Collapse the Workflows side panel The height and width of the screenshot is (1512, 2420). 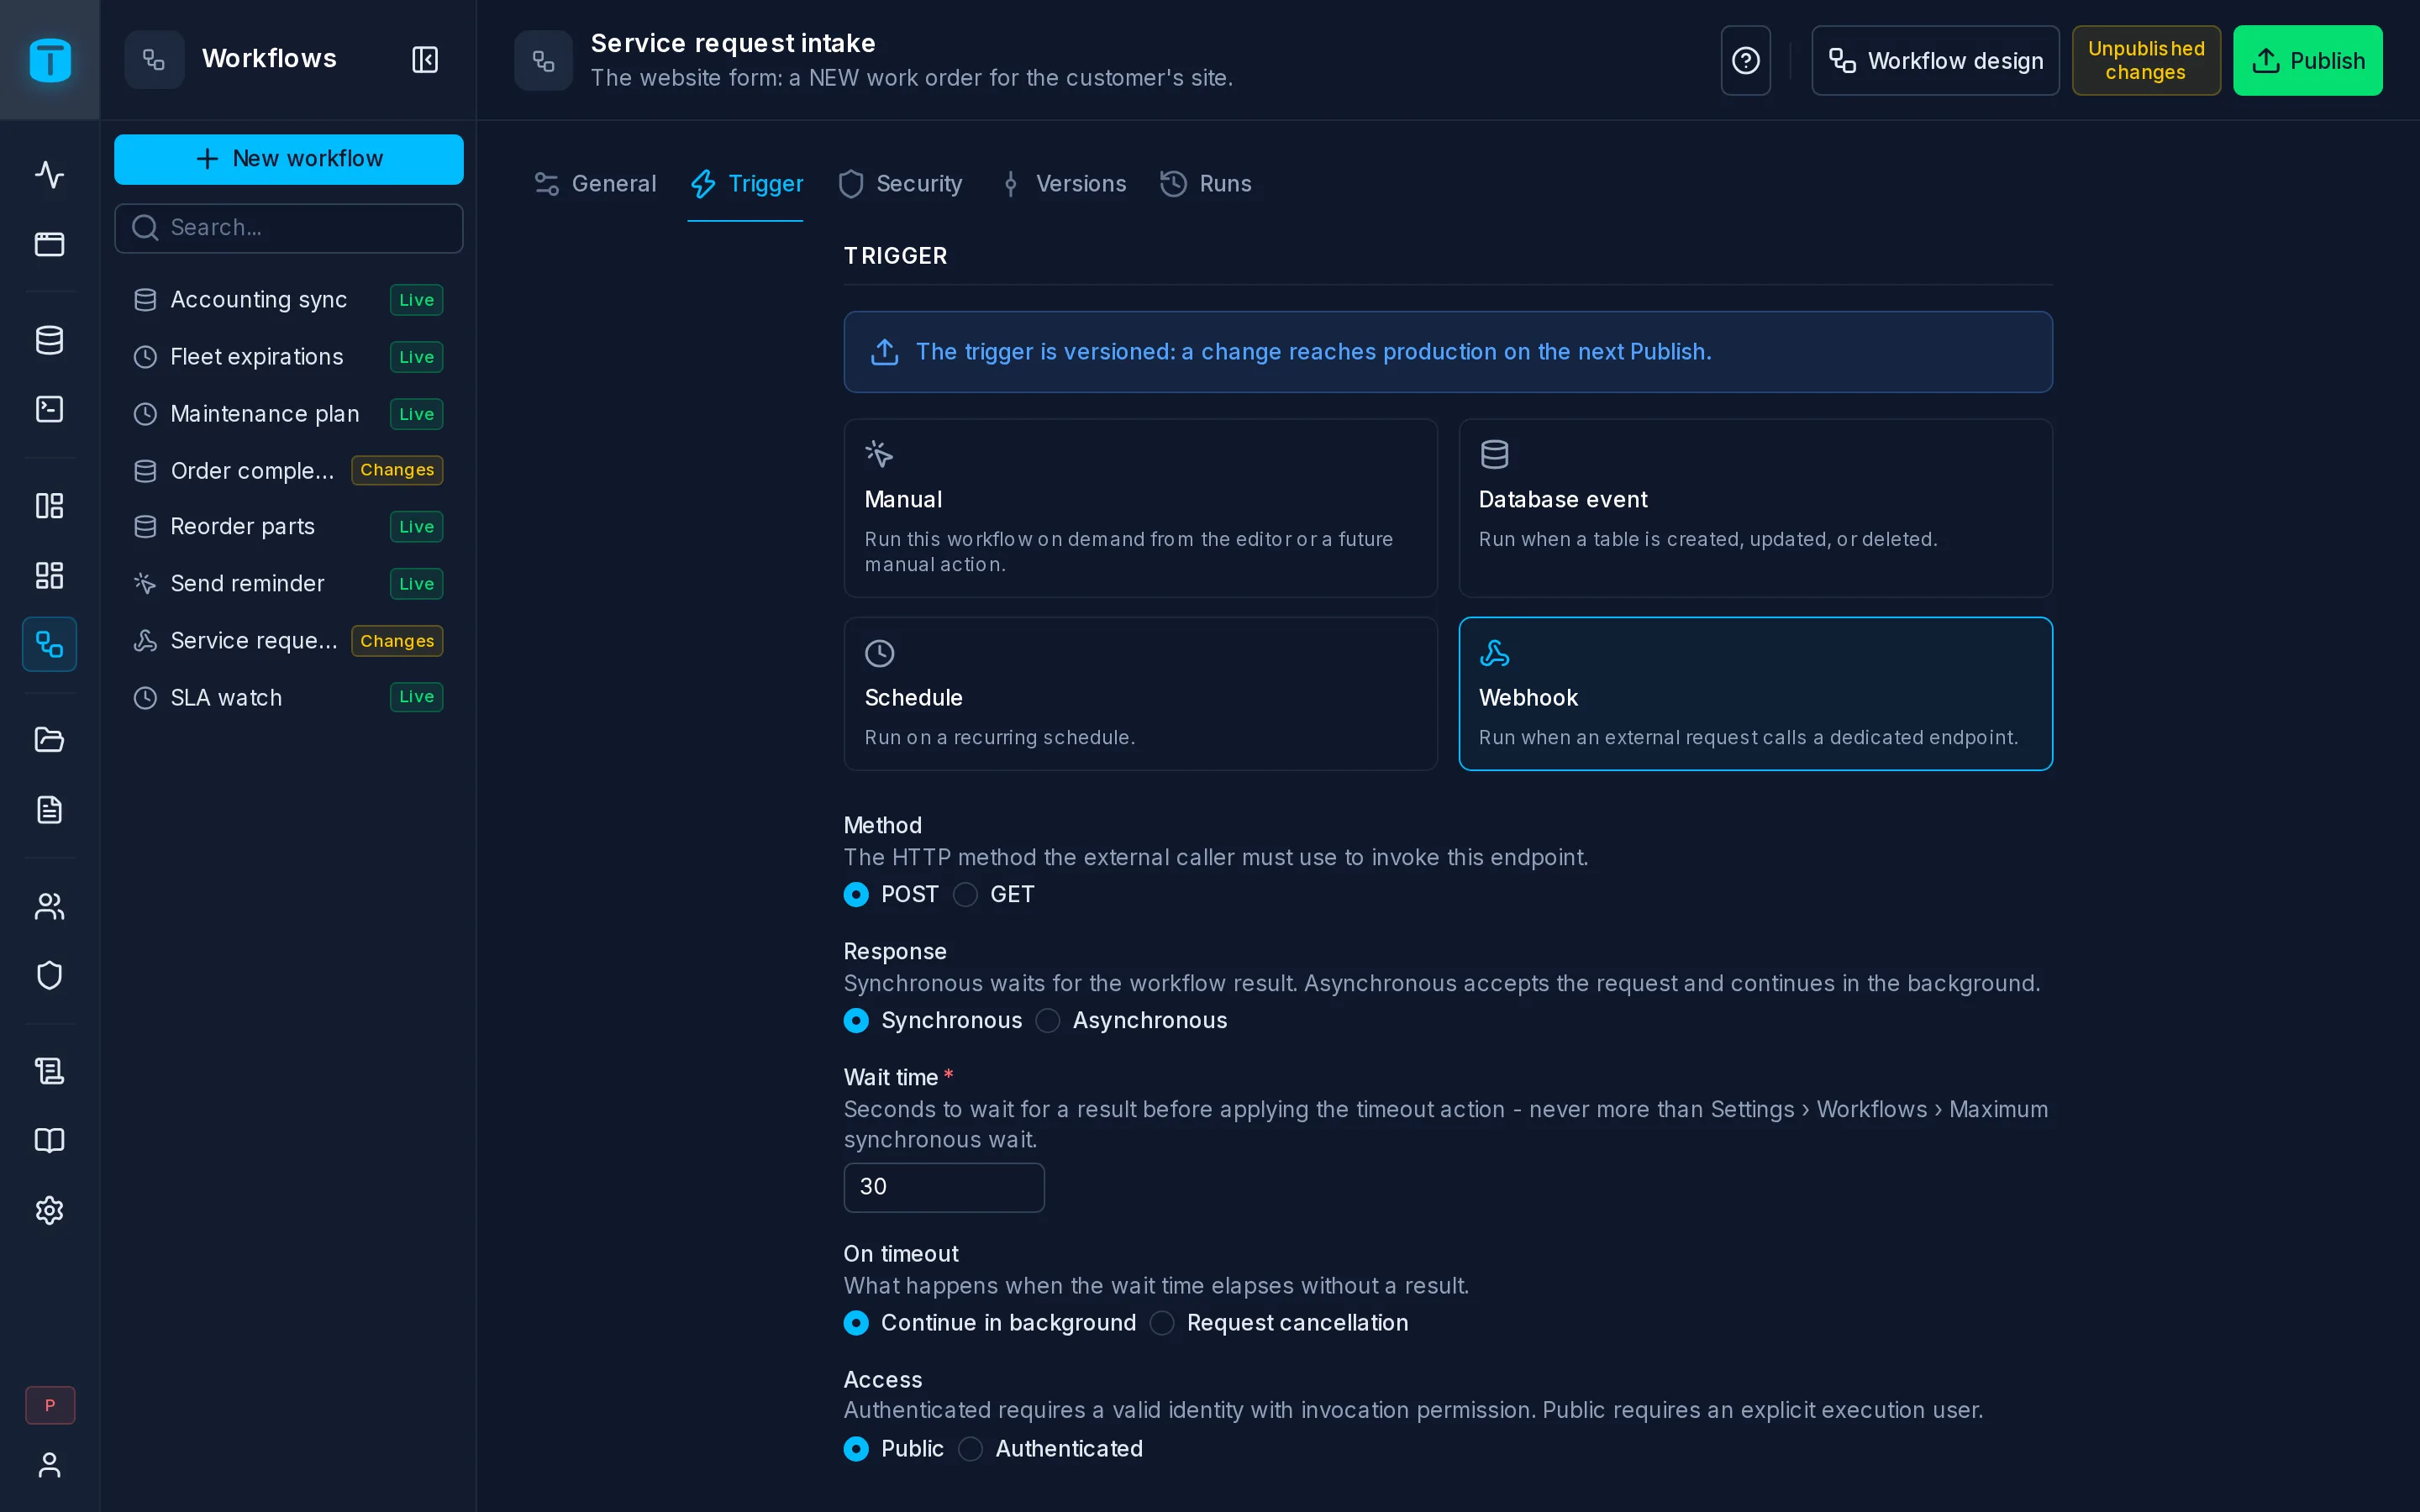[x=425, y=60]
